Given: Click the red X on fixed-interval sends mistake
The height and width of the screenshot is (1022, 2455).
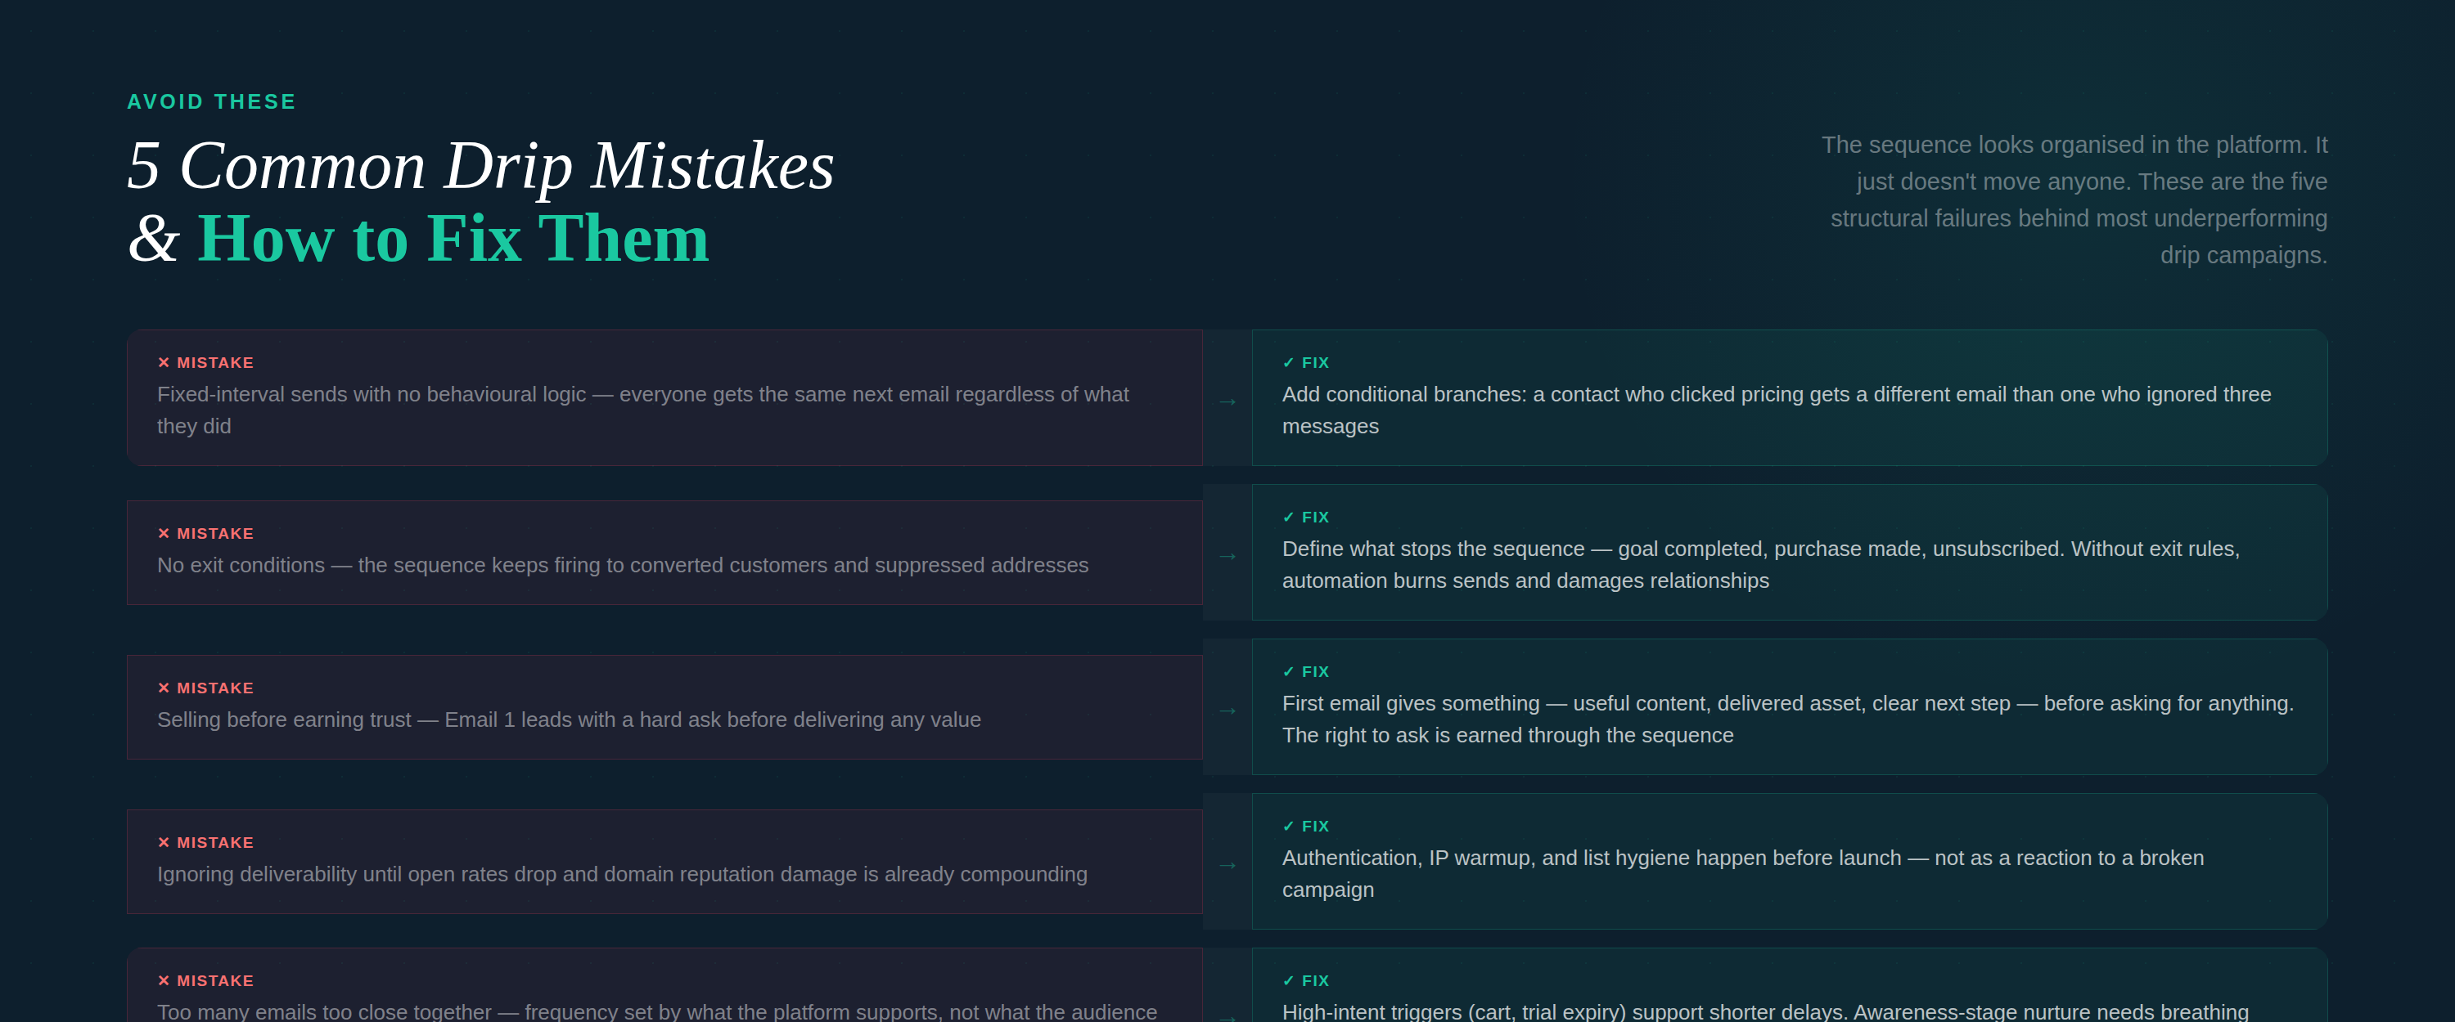Looking at the screenshot, I should coord(163,363).
